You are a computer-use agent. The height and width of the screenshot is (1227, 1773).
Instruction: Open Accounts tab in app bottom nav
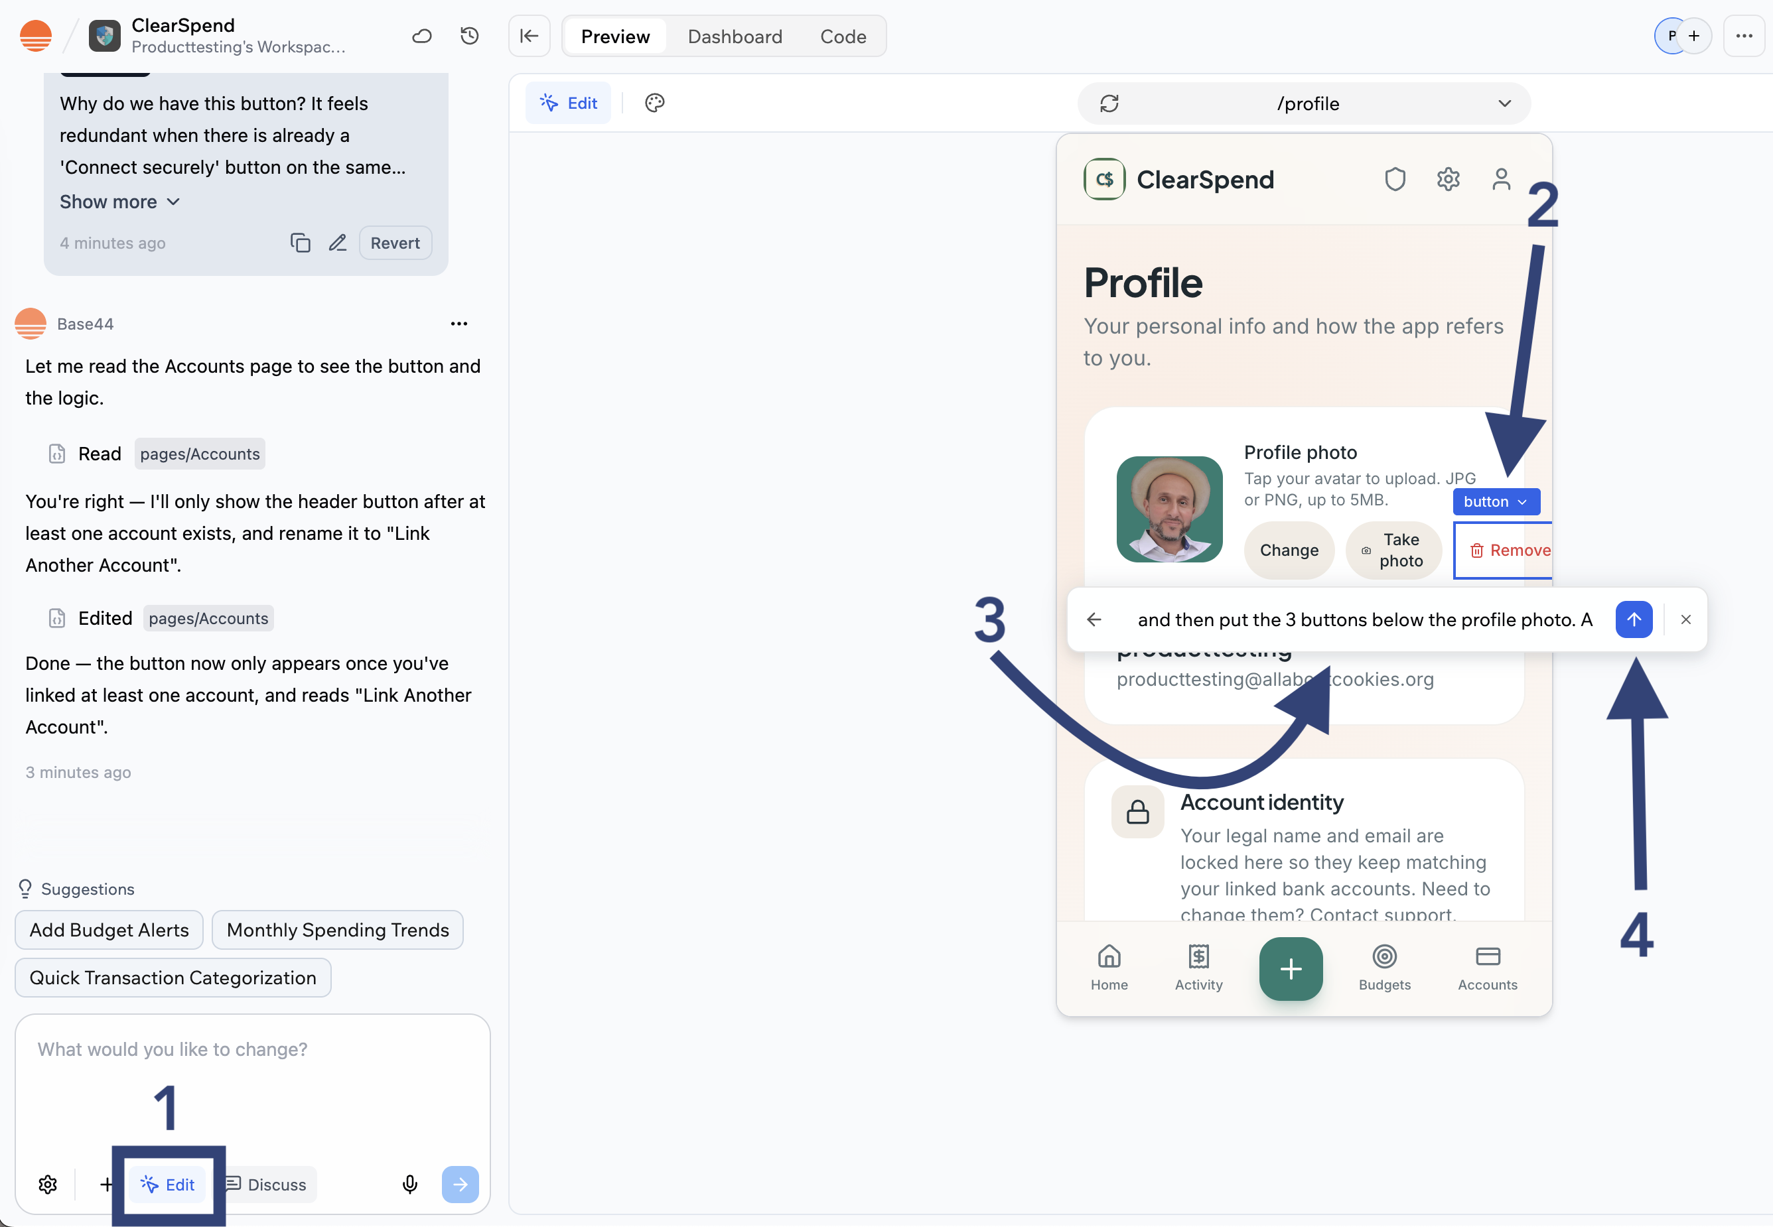click(x=1488, y=968)
